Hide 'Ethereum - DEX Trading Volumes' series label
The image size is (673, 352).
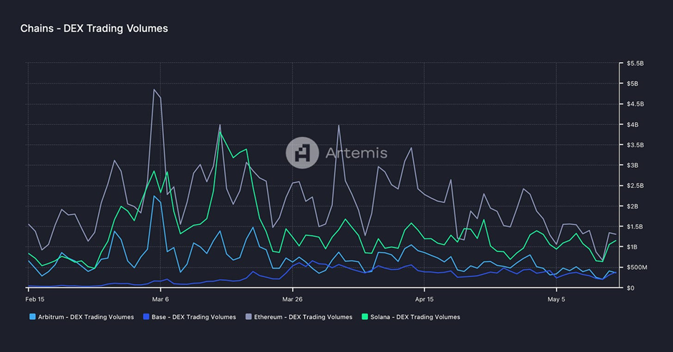click(x=303, y=316)
